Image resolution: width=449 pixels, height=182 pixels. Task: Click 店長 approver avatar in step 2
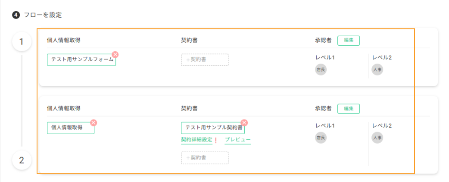321,138
